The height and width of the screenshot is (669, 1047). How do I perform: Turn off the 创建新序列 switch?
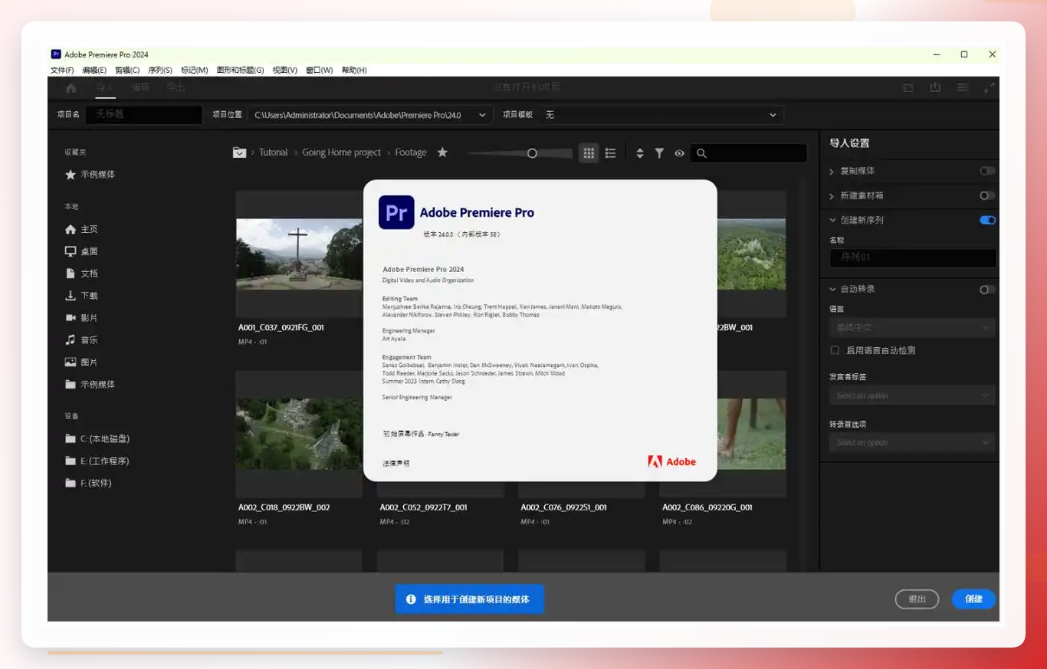[x=987, y=220]
